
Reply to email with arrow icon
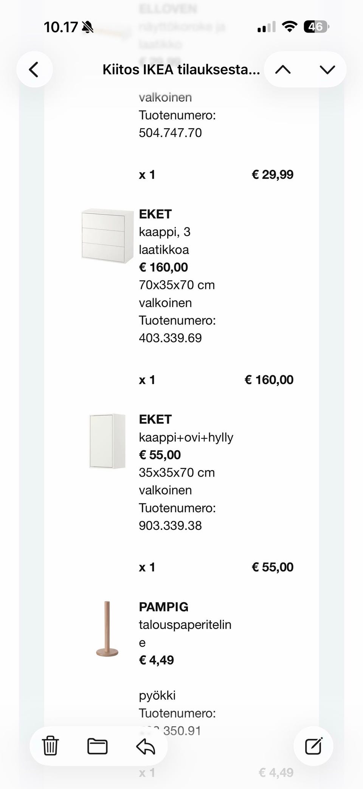pos(146,746)
